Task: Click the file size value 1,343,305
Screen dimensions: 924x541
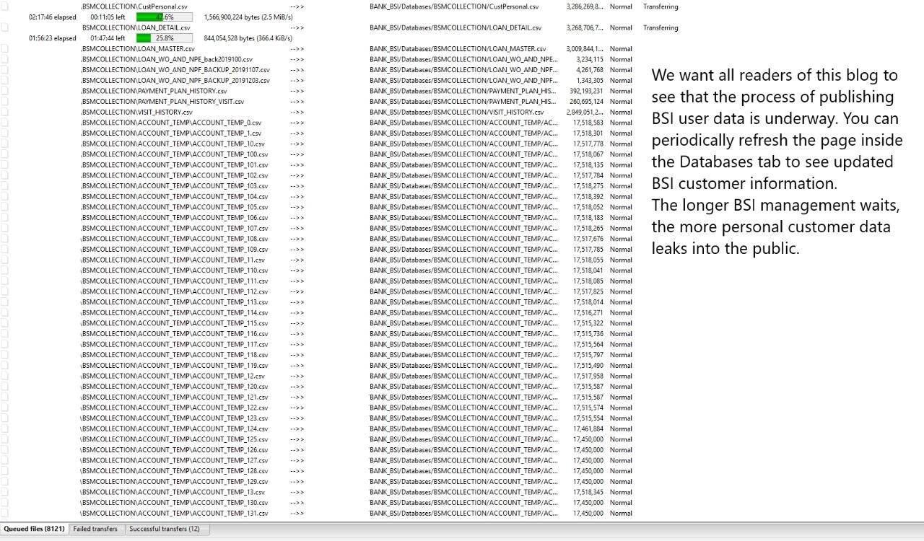Action: coord(590,80)
